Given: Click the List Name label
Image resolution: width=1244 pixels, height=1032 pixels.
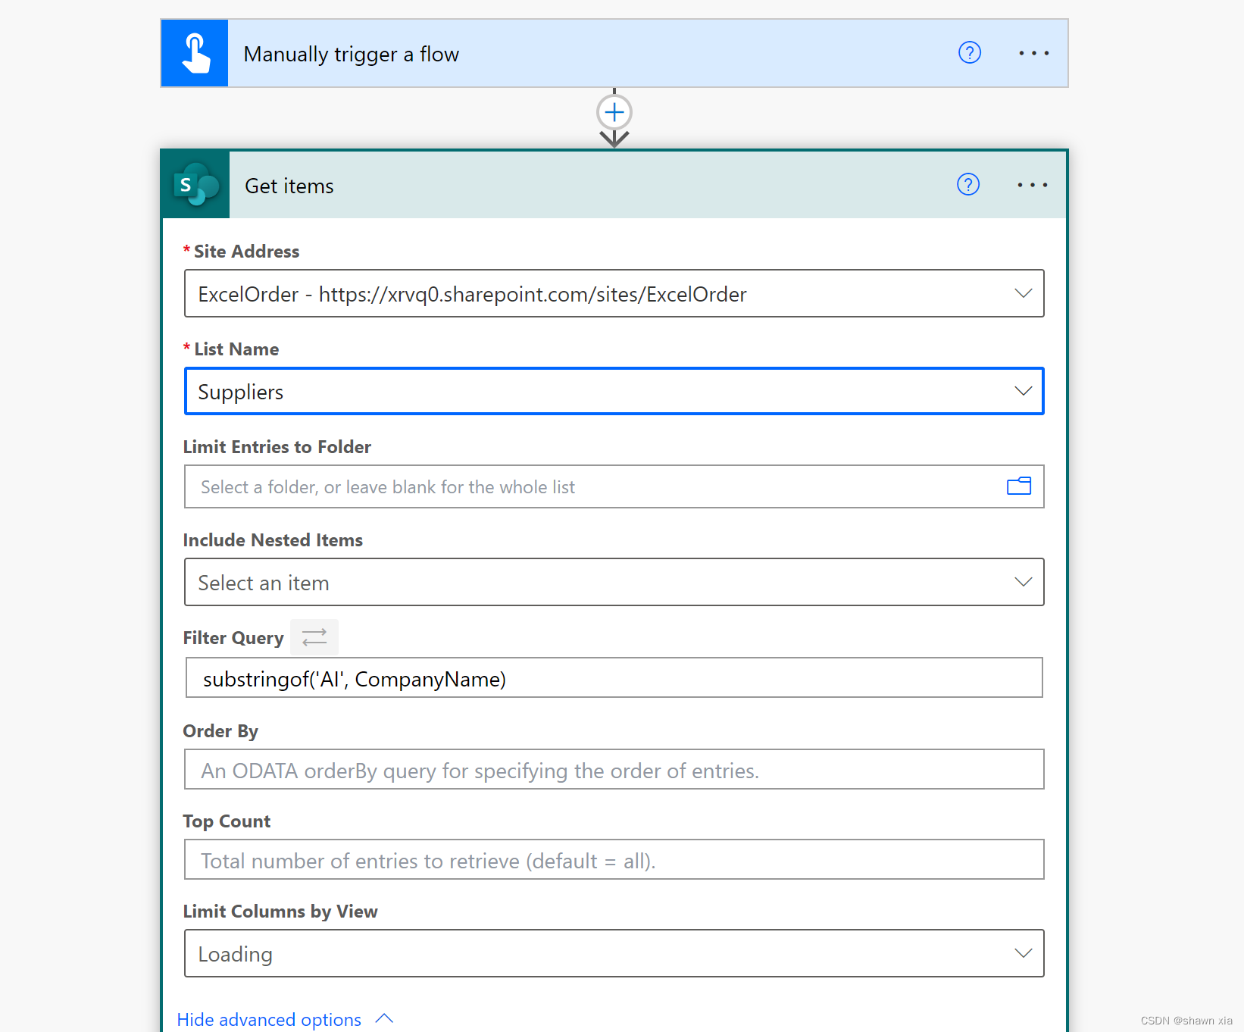Looking at the screenshot, I should [x=236, y=349].
